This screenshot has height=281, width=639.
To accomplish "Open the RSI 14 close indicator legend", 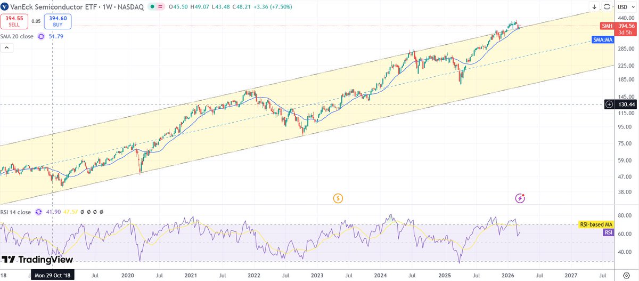I will 15,212.
